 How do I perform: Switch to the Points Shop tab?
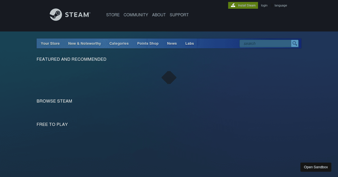(x=148, y=44)
